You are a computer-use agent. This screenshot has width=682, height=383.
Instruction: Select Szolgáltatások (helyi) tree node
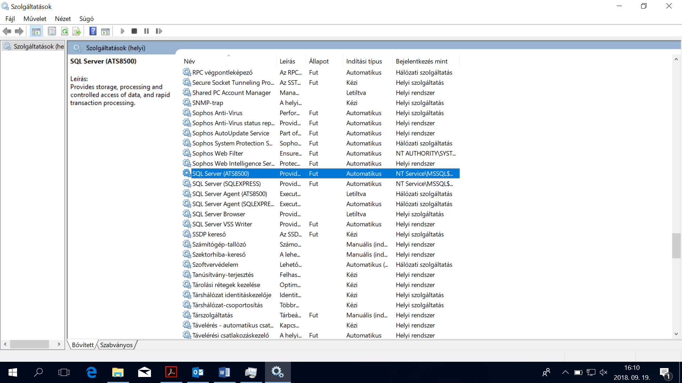coord(34,46)
